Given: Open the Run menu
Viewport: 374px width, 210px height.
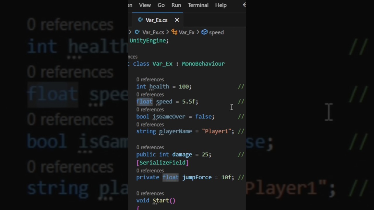Looking at the screenshot, I should 176,5.
